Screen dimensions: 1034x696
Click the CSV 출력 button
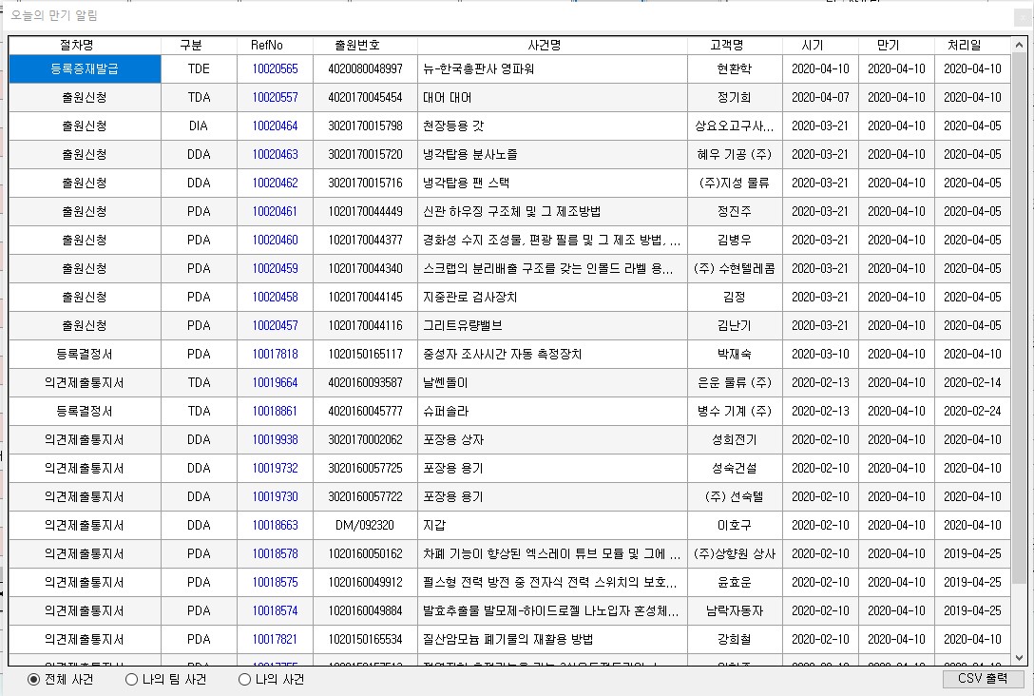[983, 678]
